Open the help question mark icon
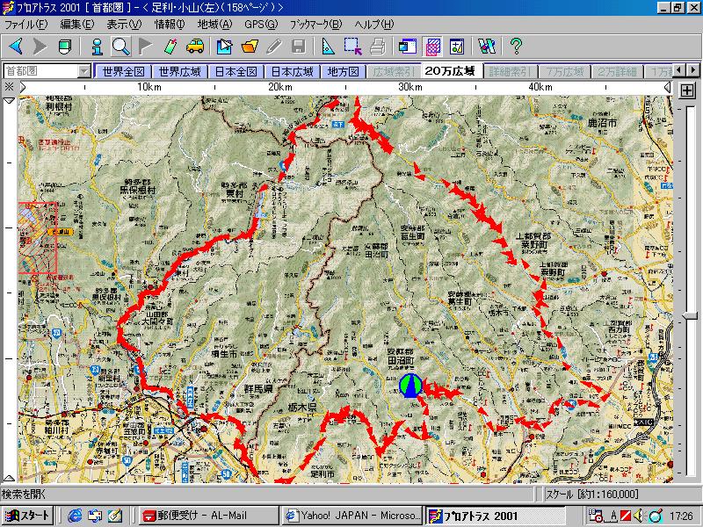 (516, 46)
